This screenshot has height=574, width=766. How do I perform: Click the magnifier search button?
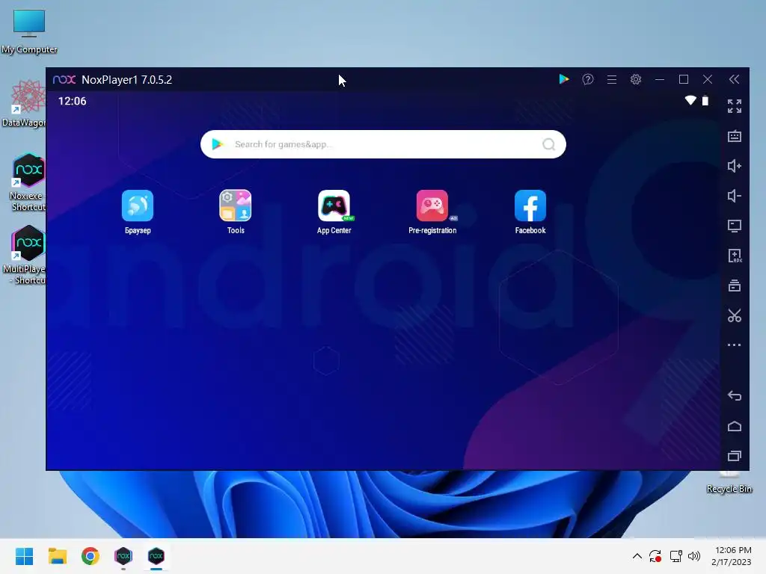point(548,144)
